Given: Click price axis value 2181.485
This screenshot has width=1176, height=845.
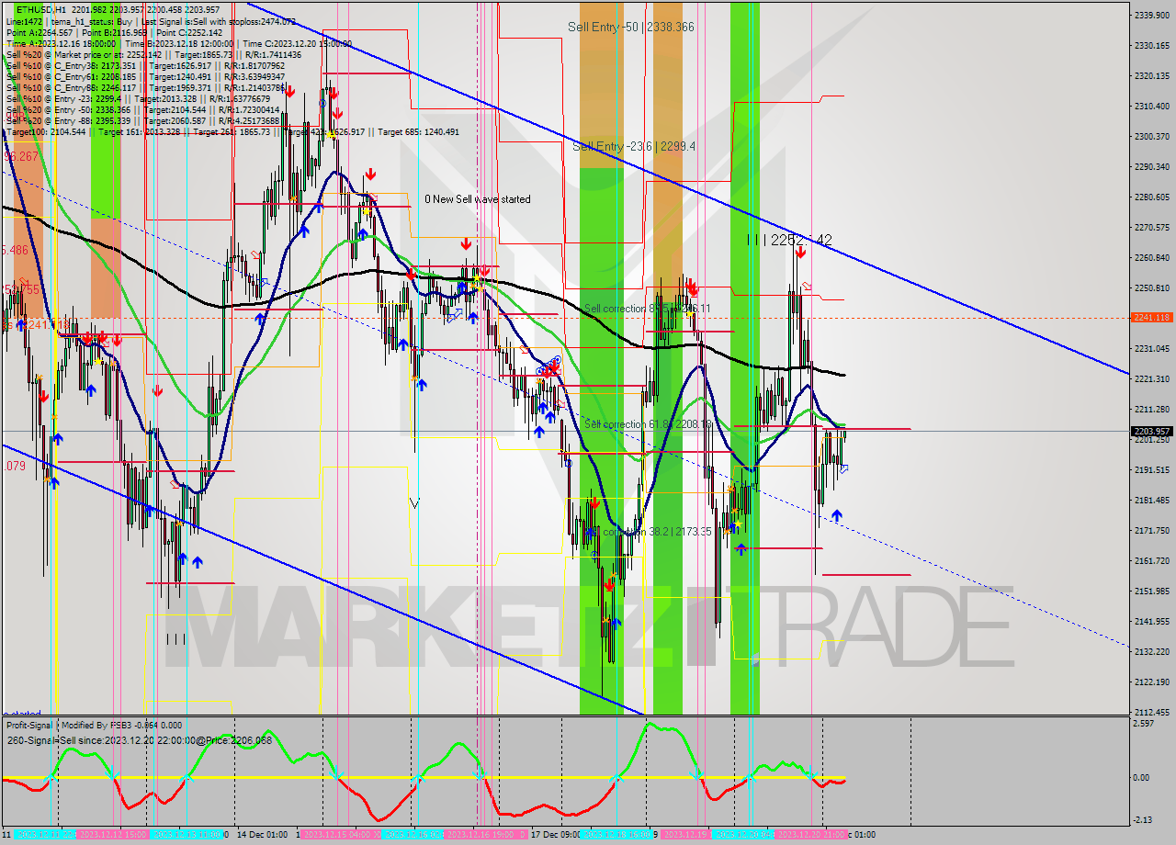Looking at the screenshot, I should pos(1152,500).
